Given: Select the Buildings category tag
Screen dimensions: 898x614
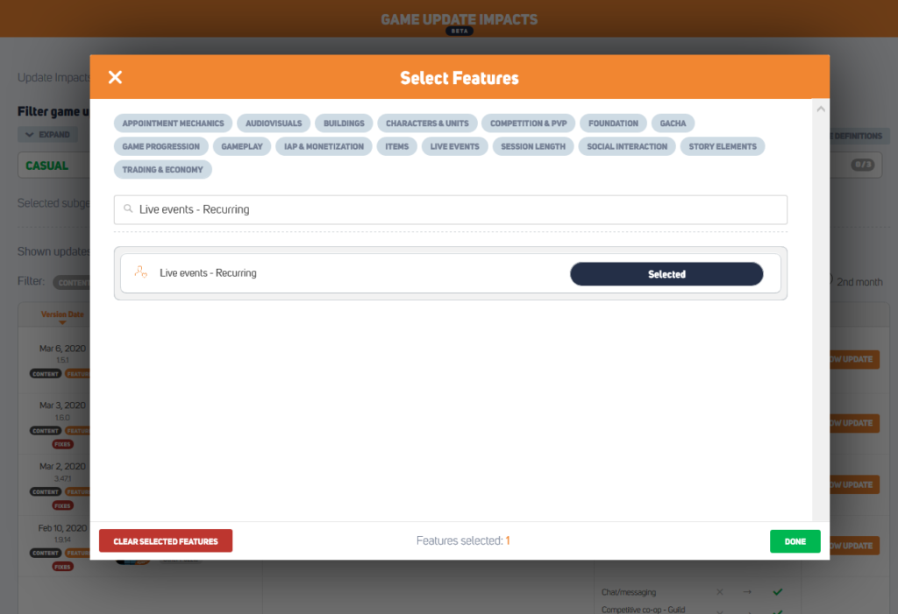Looking at the screenshot, I should click(x=344, y=124).
